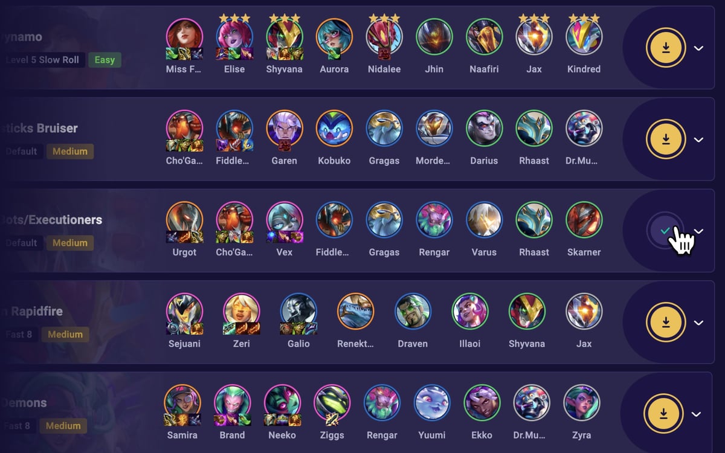Expand the Bruiser comp row chevron
This screenshot has height=453, width=725.
coord(698,140)
